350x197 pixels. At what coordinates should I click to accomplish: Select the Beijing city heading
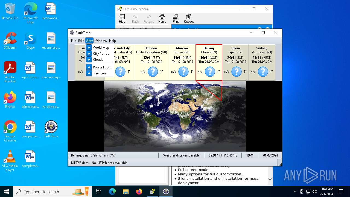pos(209,48)
